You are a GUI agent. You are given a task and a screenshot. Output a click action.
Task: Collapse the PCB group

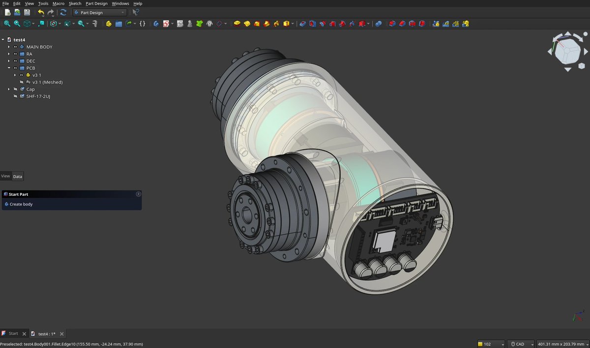(x=9, y=68)
